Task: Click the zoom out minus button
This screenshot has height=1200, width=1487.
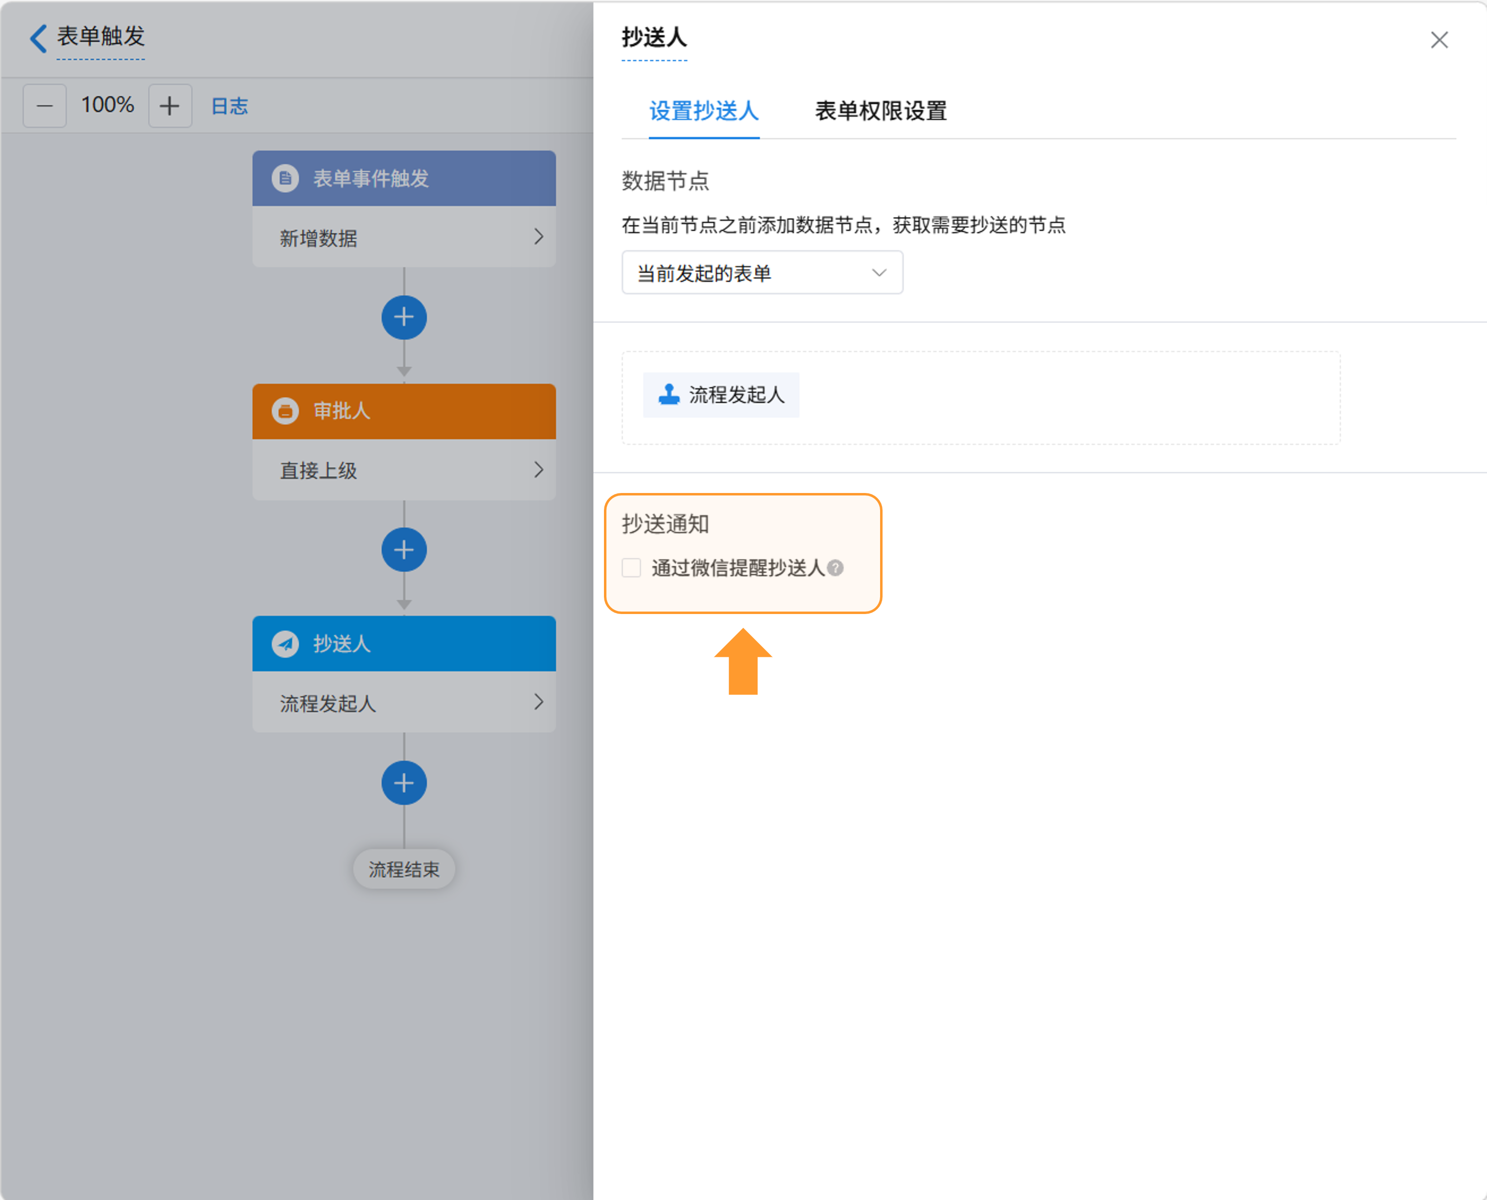Action: pos(45,106)
